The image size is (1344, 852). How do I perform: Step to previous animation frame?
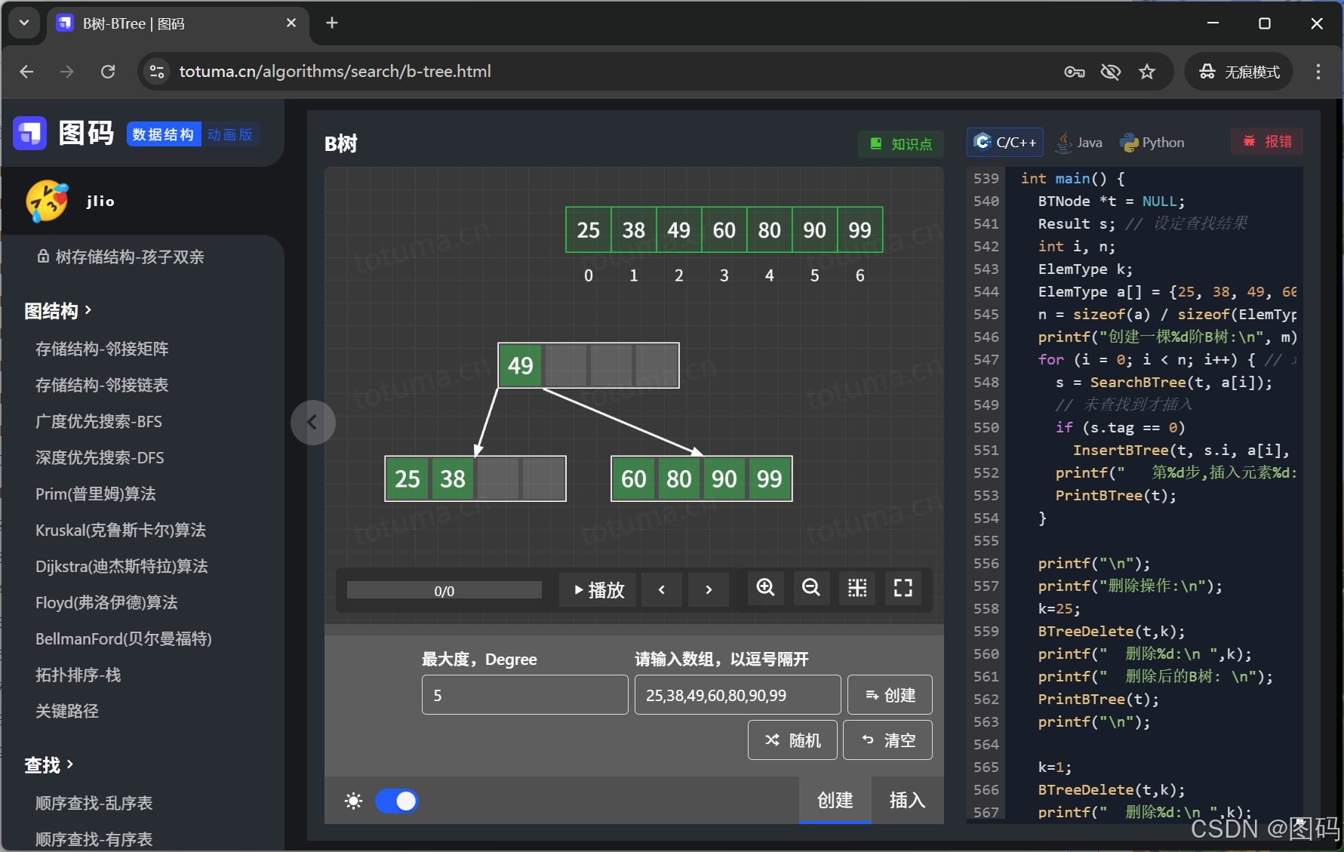pos(662,589)
